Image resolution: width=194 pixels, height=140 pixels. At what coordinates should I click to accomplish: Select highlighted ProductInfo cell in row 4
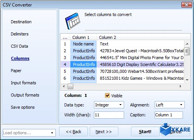pos(83,64)
